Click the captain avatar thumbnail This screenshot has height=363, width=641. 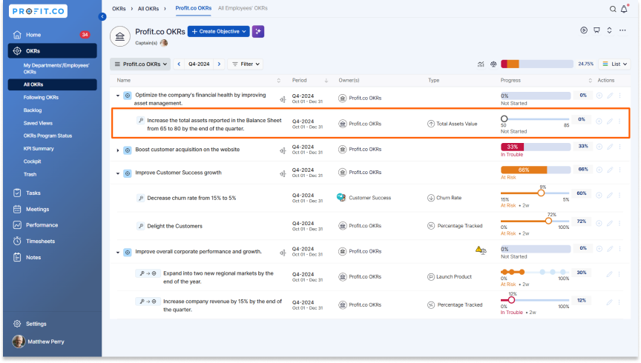[x=164, y=43]
